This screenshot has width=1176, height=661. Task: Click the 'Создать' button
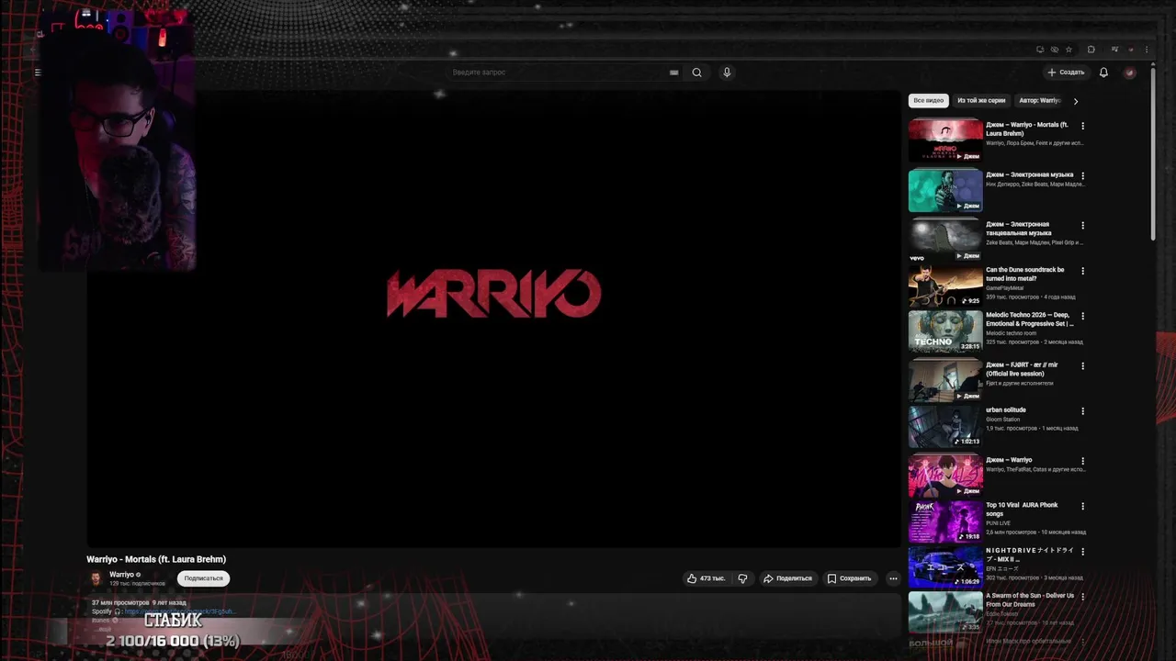tap(1066, 73)
